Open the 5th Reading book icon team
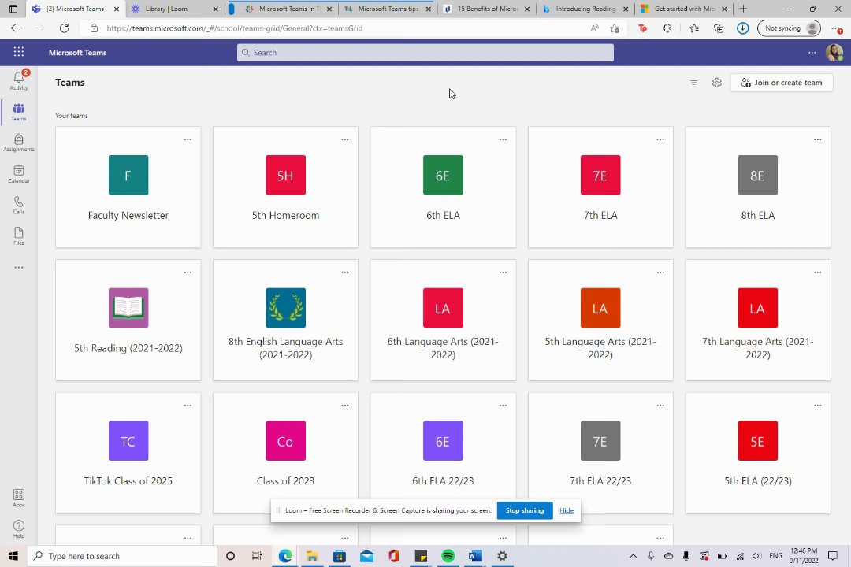The image size is (851, 567). 128,321
